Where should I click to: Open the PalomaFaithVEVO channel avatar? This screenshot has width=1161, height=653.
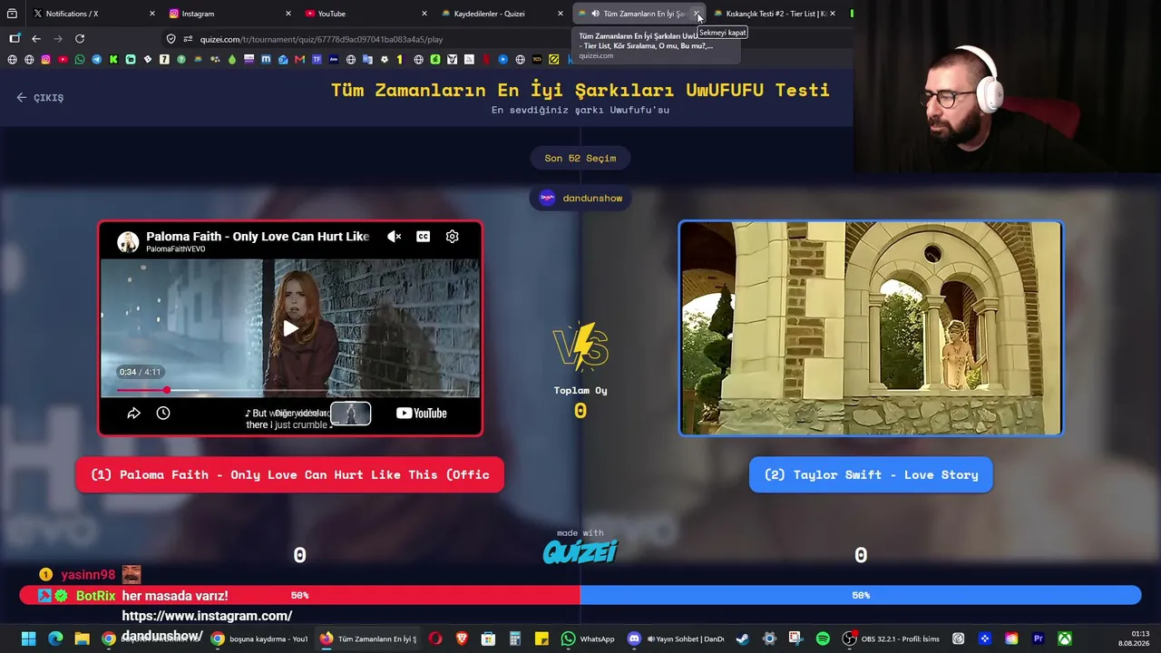pyautogui.click(x=128, y=241)
